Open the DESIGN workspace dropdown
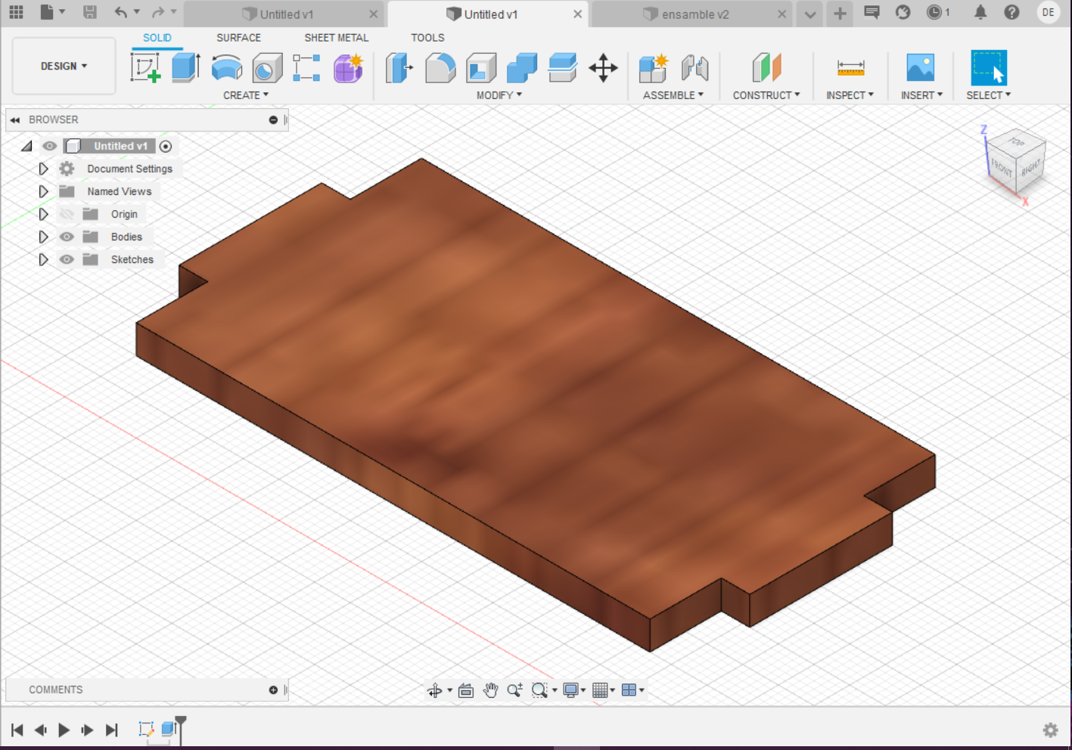1072x750 pixels. [64, 67]
